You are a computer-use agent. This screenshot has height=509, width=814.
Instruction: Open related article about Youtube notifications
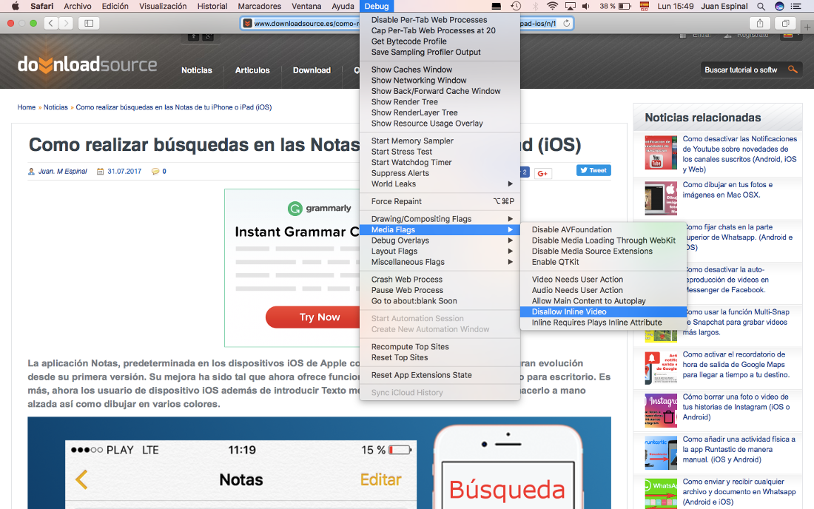(x=739, y=154)
